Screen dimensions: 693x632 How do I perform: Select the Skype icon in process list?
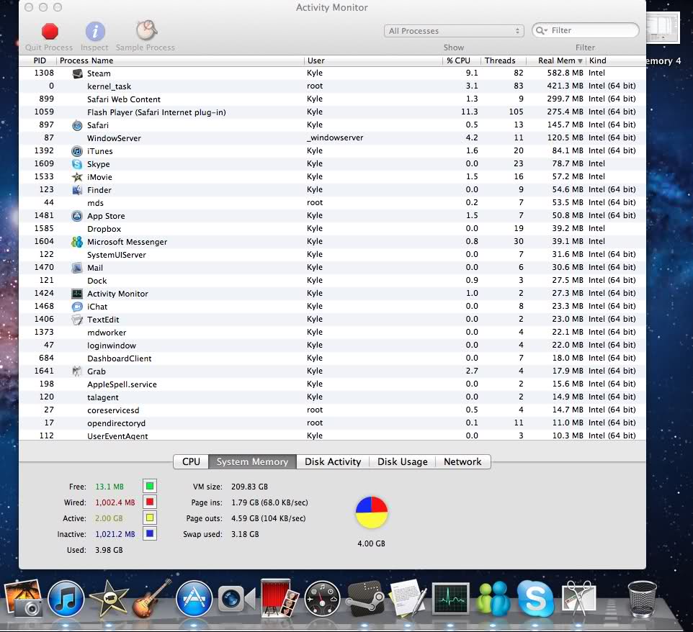77,164
